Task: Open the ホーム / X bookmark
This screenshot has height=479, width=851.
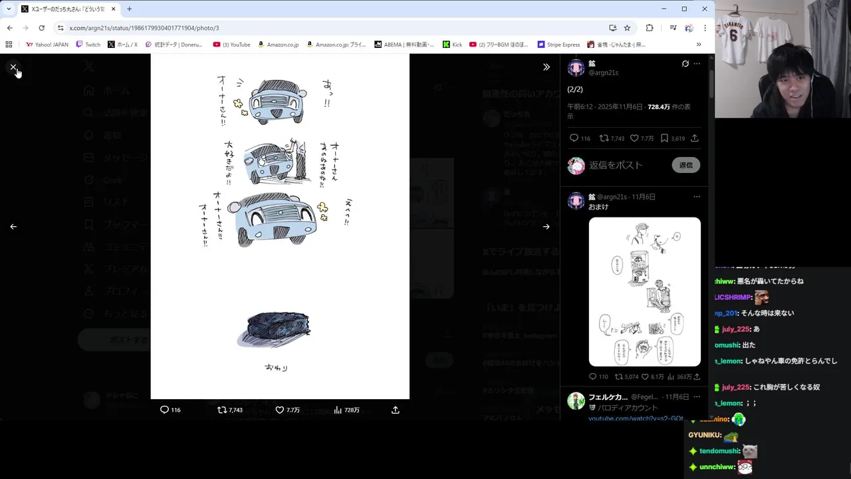Action: click(x=122, y=45)
